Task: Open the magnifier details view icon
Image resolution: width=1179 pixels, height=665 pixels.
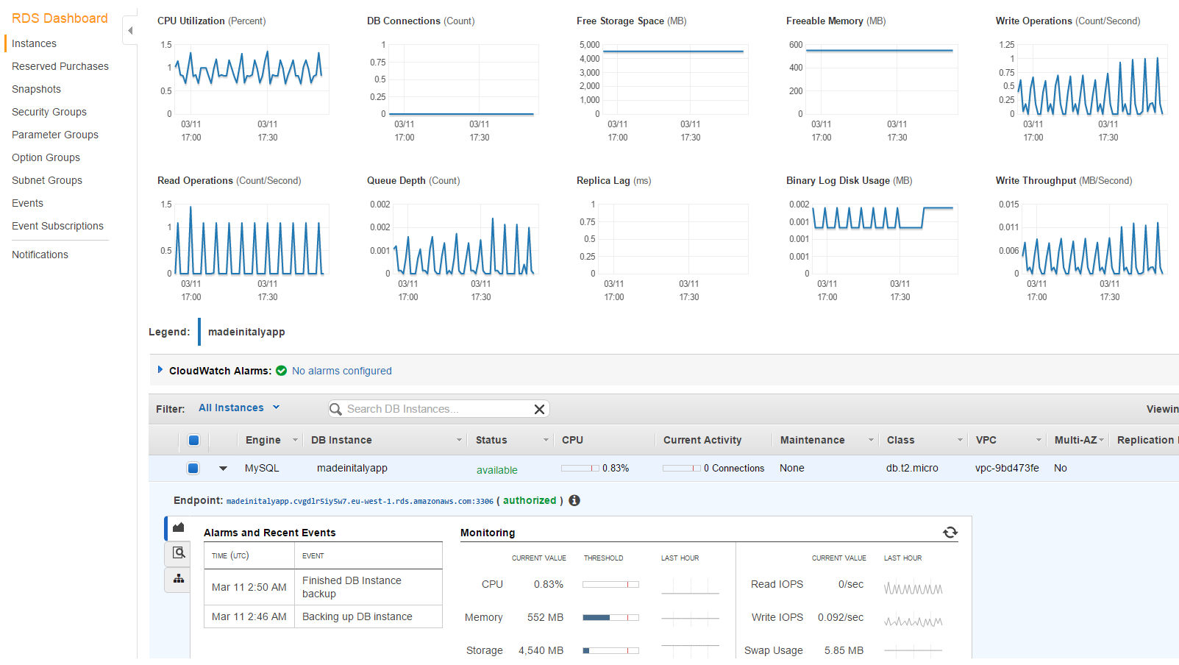Action: (x=178, y=552)
